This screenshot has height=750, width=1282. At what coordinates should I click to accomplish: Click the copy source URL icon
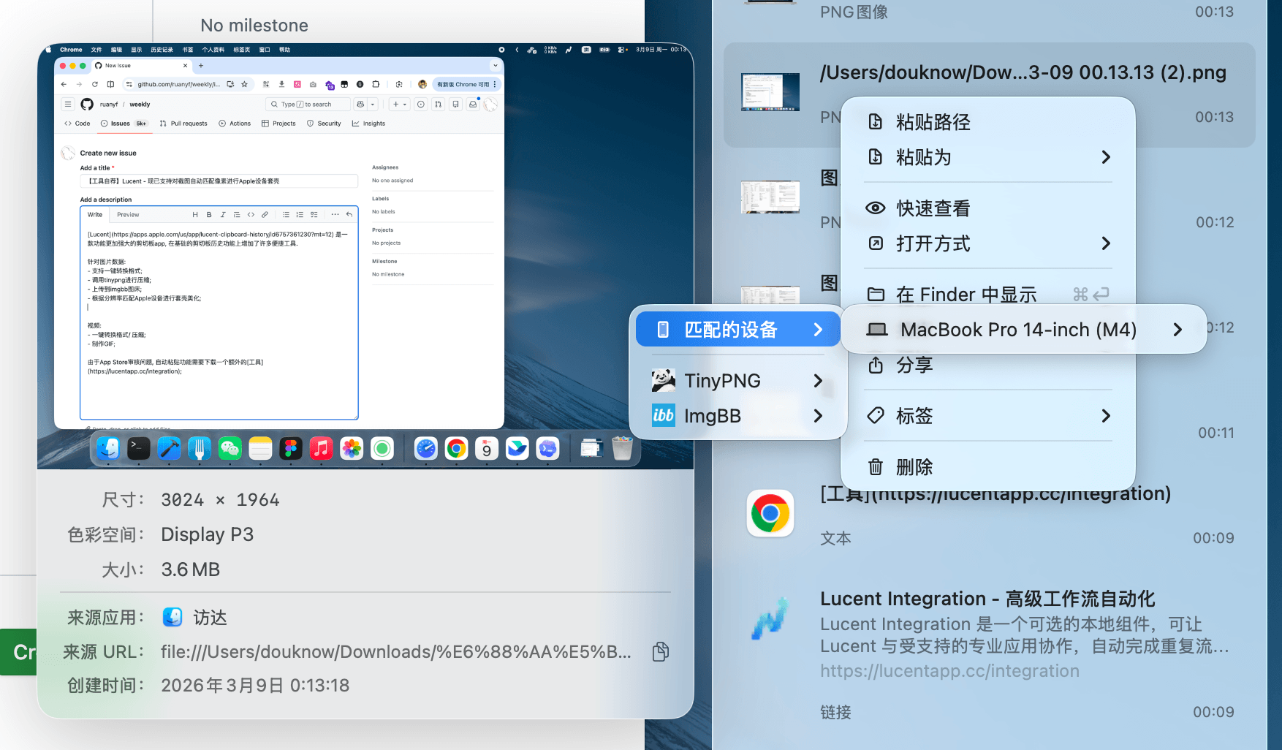click(660, 651)
